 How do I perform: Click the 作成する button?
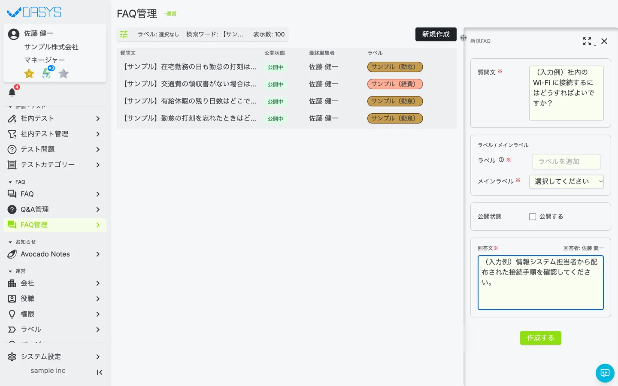[x=541, y=338]
